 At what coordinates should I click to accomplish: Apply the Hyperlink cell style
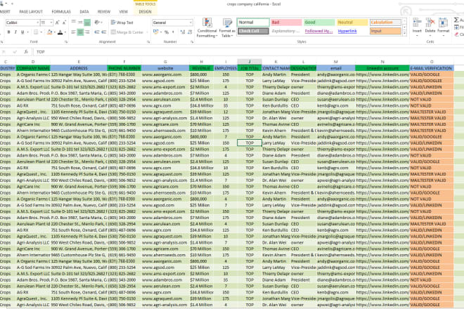tap(352, 31)
